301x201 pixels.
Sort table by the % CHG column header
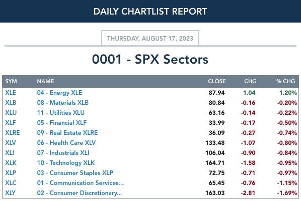pos(285,81)
